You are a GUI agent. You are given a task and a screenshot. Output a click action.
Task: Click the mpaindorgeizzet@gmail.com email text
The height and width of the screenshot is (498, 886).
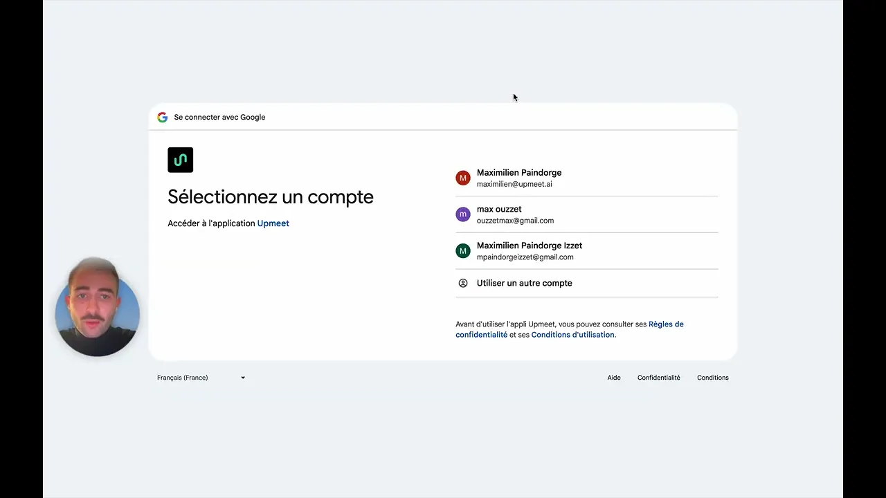525,257
